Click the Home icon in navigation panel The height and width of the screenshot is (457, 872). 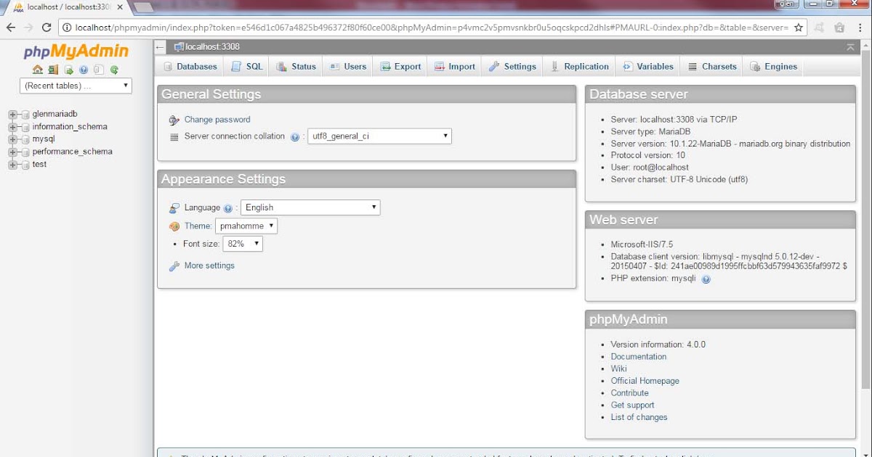click(37, 70)
